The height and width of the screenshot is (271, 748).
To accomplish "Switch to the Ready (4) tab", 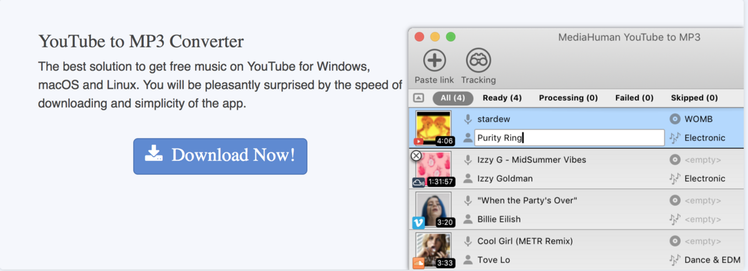I will pyautogui.click(x=502, y=98).
